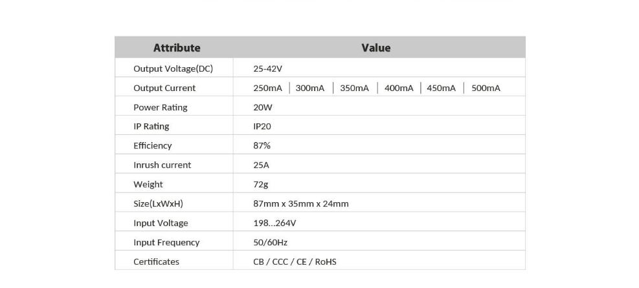Click the Attribute column header
Screen dimensions: 639x288
click(x=177, y=48)
